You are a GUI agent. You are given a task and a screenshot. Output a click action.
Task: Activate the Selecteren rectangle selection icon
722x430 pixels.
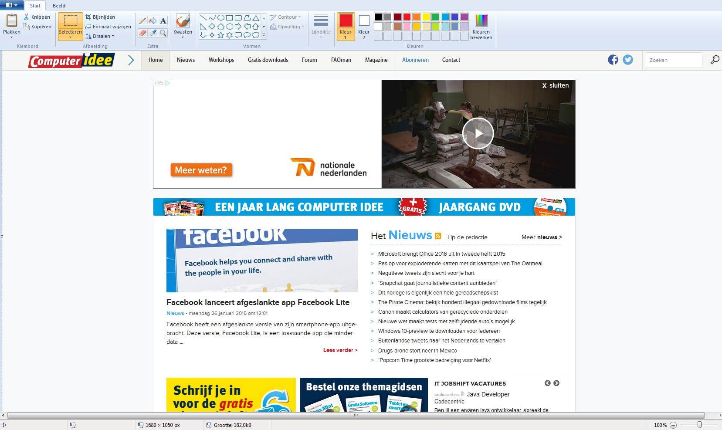click(x=70, y=20)
